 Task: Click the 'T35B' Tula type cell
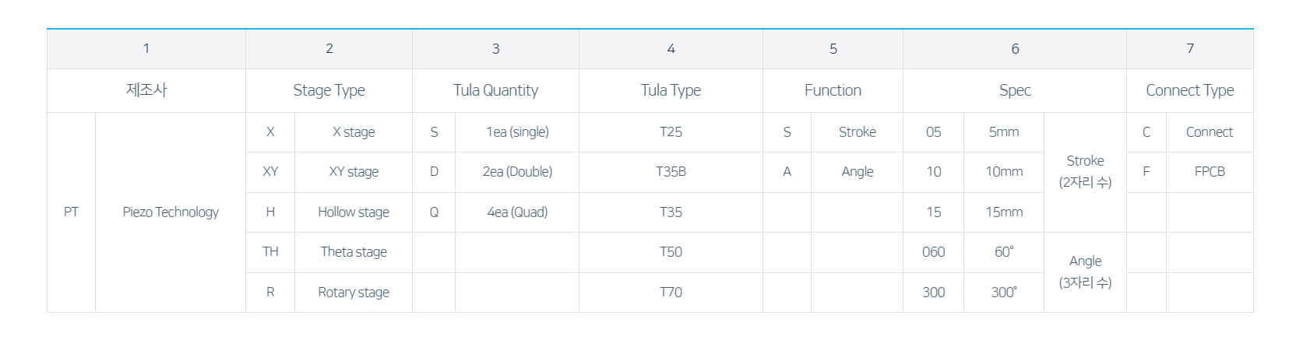[671, 172]
